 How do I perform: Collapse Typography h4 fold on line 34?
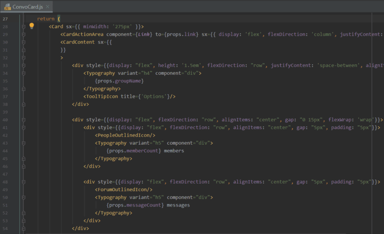24,73
